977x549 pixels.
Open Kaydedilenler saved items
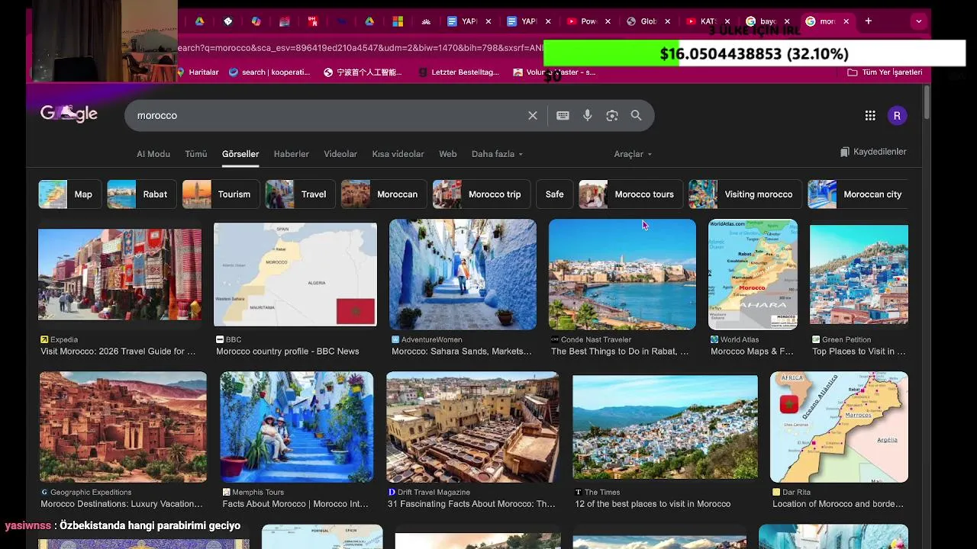click(873, 152)
